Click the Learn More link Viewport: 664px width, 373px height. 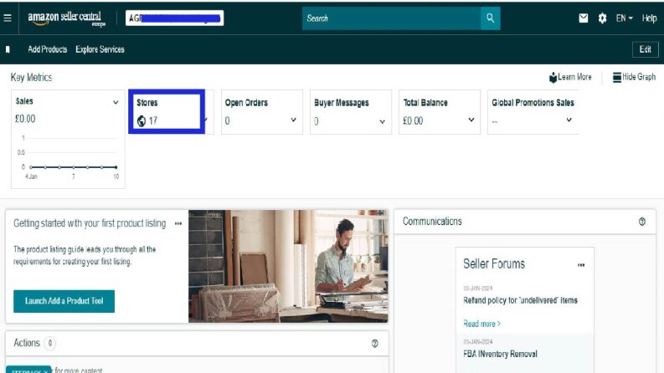click(x=574, y=77)
